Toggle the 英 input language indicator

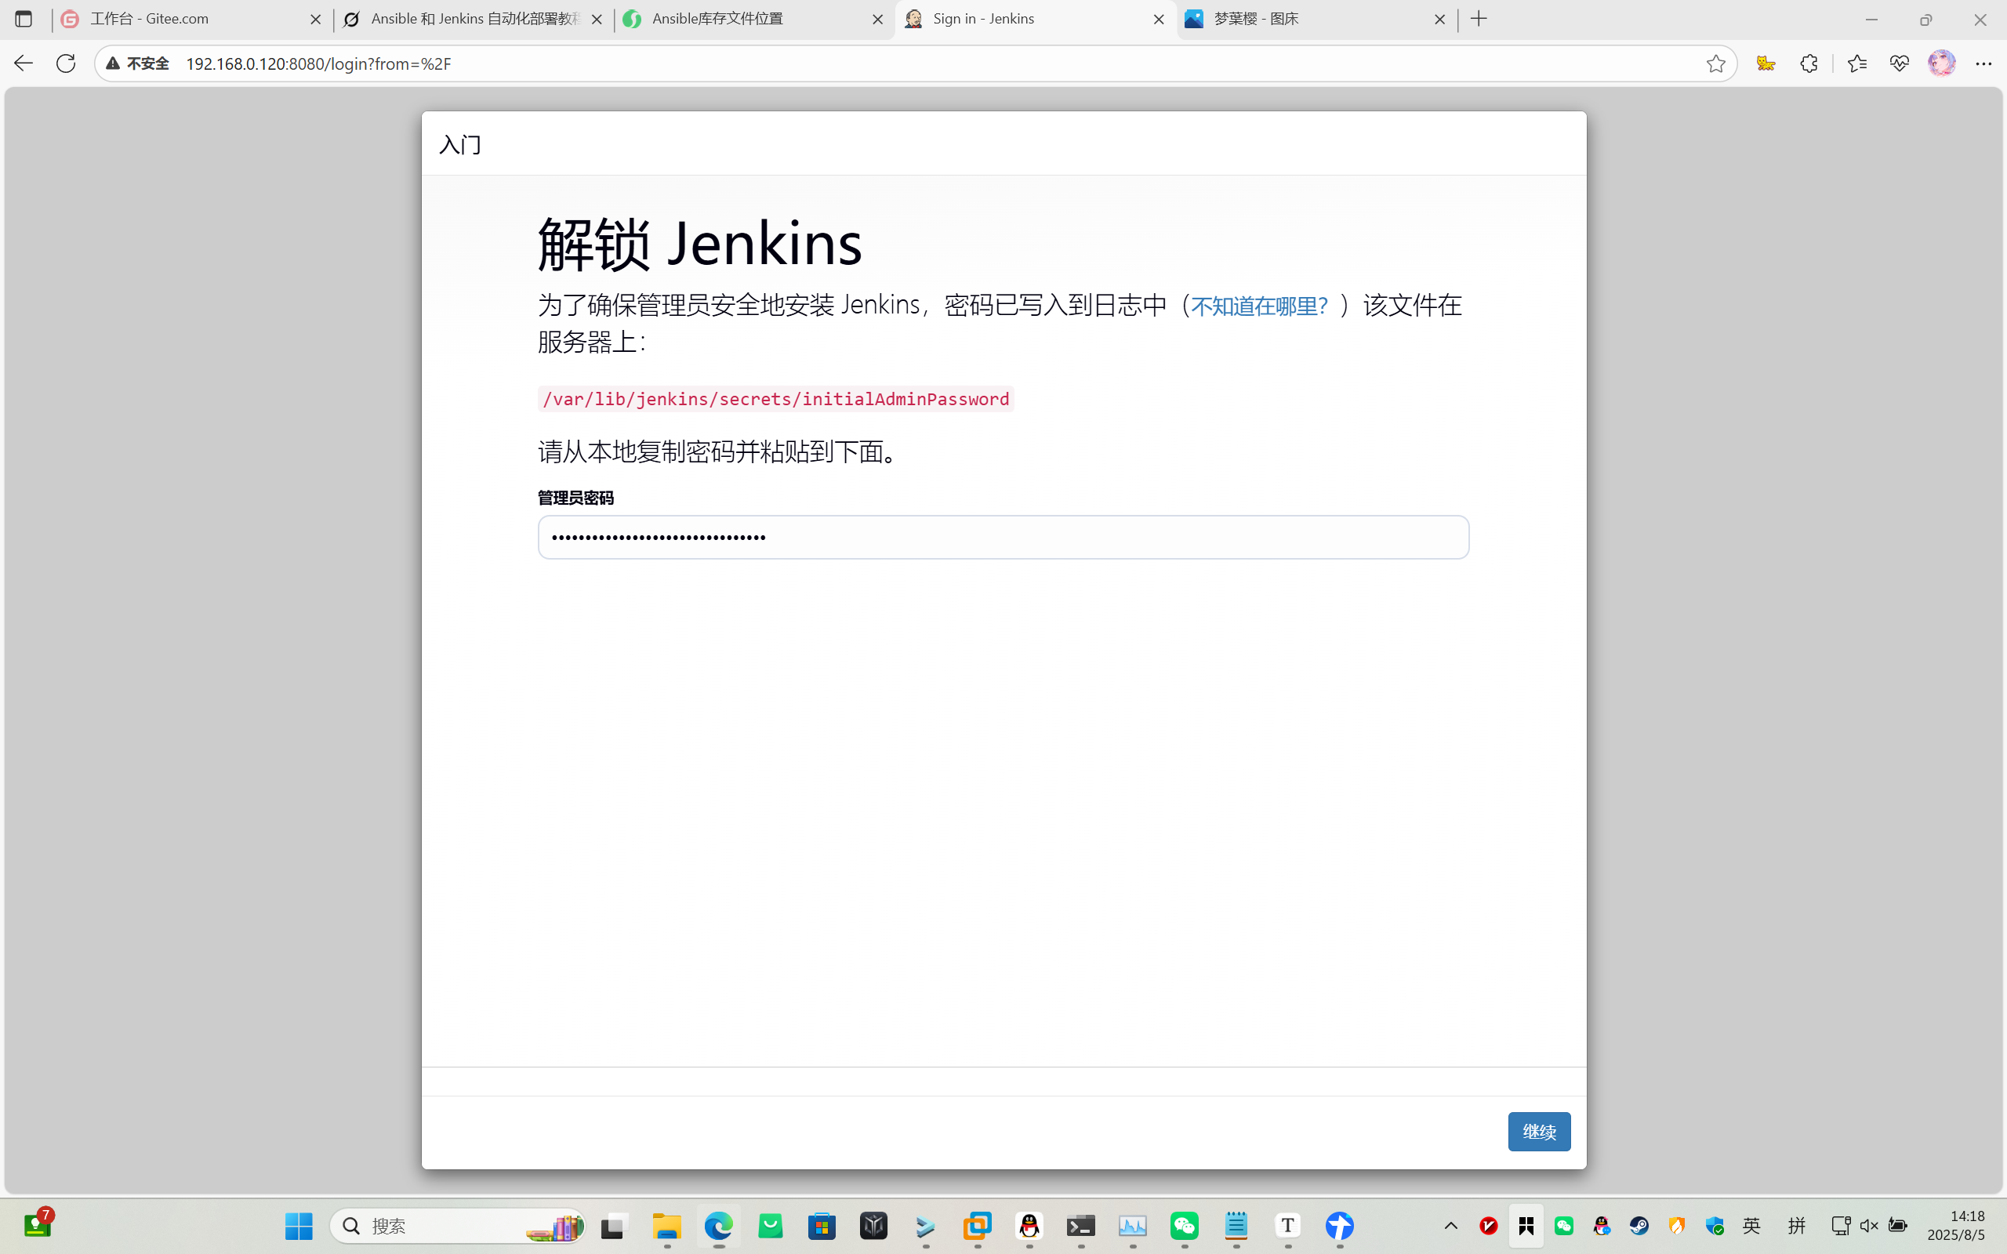coord(1751,1226)
